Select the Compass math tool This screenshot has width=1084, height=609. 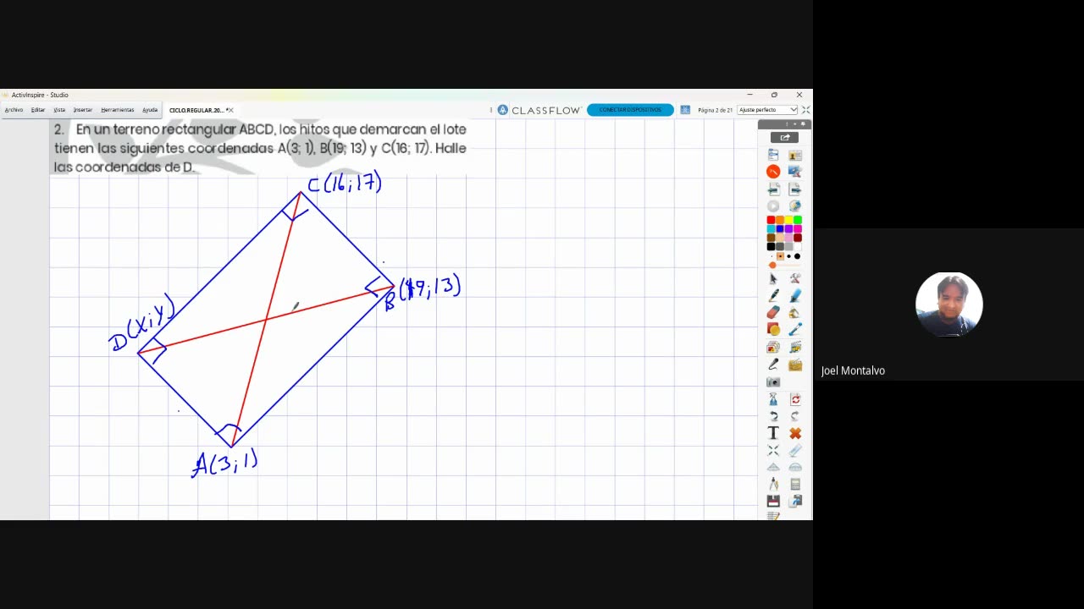(773, 484)
